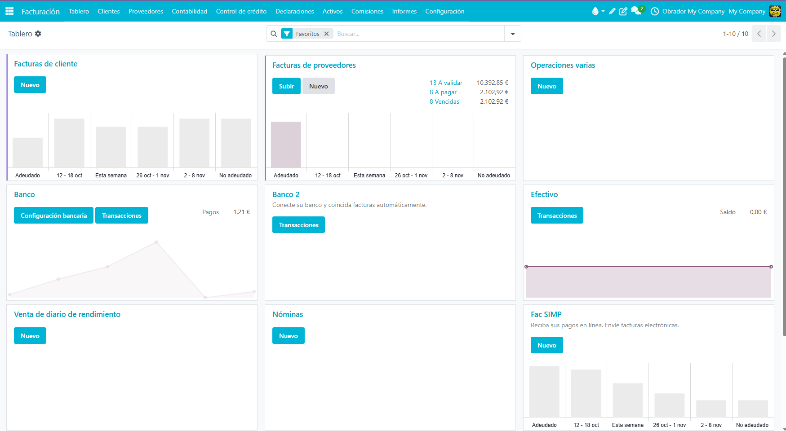The image size is (786, 431).
Task: Open the Comisiones menu
Action: (367, 11)
